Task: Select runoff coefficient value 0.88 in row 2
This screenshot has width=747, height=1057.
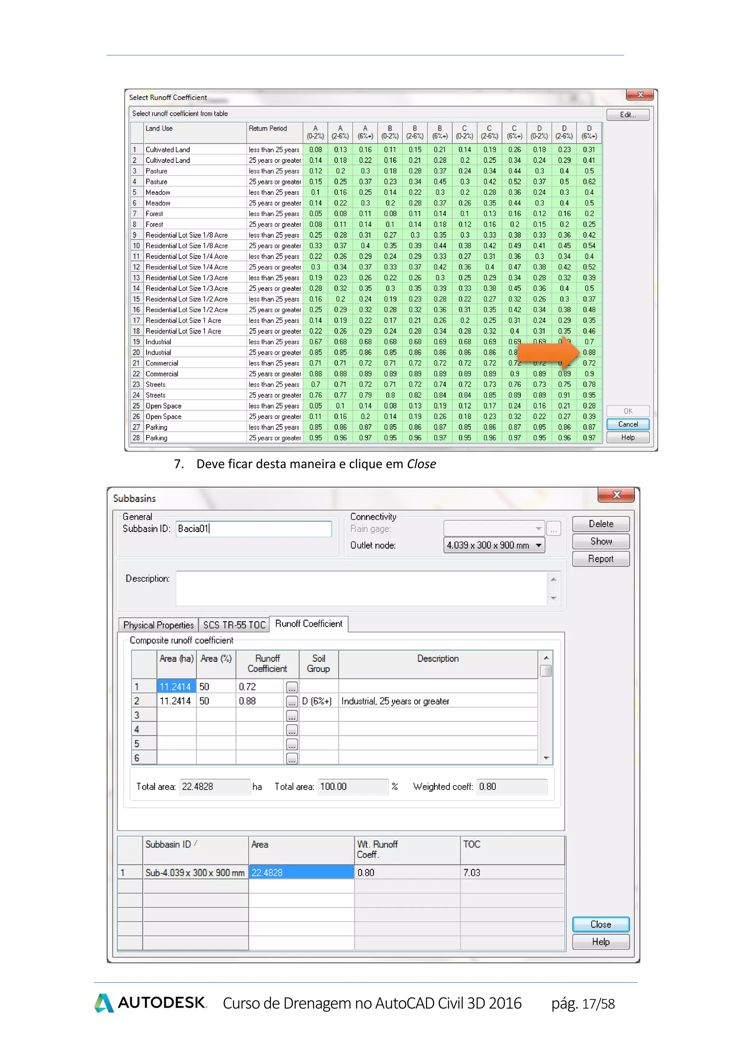Action: click(260, 701)
